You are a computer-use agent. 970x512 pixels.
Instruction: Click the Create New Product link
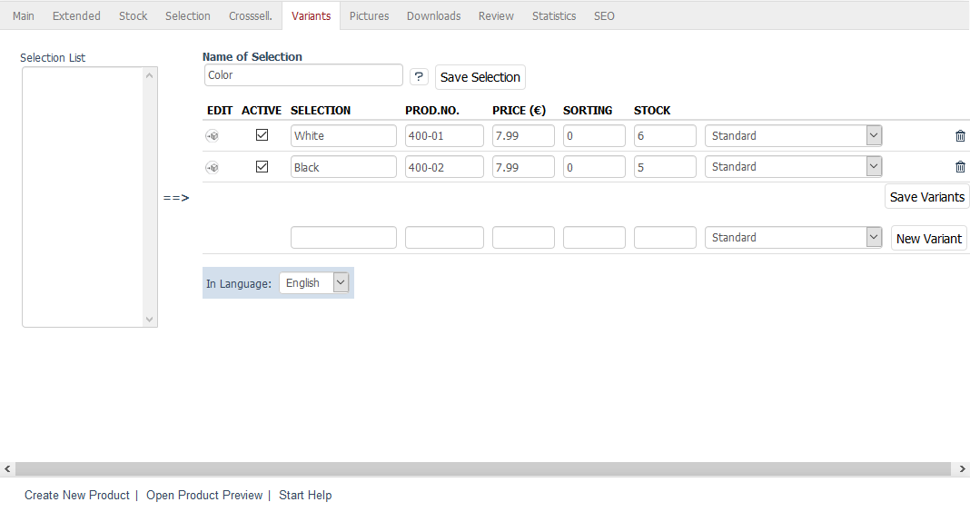[77, 496]
